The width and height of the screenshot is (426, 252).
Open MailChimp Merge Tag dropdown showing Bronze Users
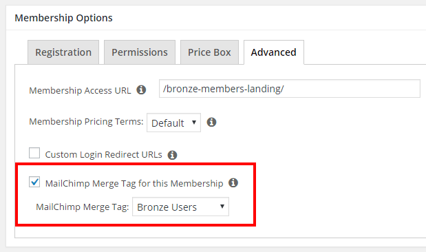[x=180, y=207]
